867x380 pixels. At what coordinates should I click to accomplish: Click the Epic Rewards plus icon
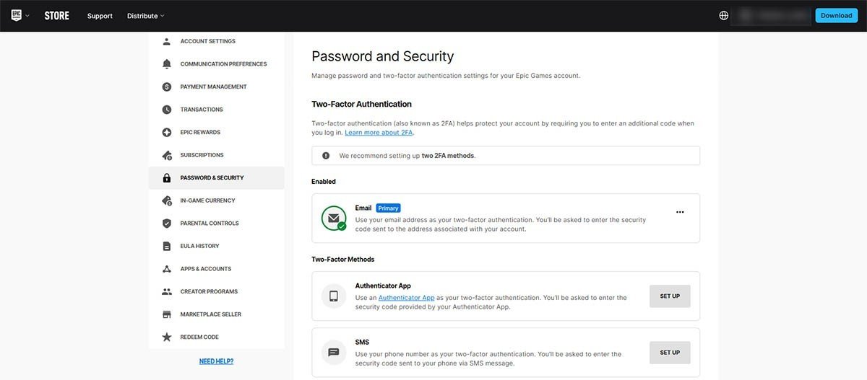click(167, 133)
